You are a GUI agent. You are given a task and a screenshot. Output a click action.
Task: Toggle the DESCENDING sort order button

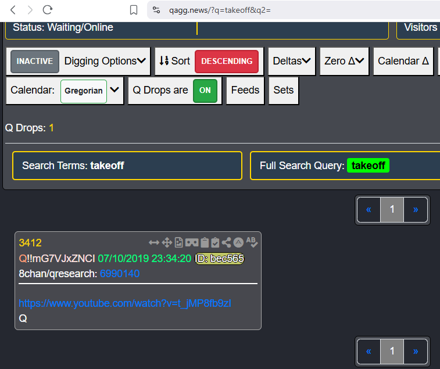(227, 61)
